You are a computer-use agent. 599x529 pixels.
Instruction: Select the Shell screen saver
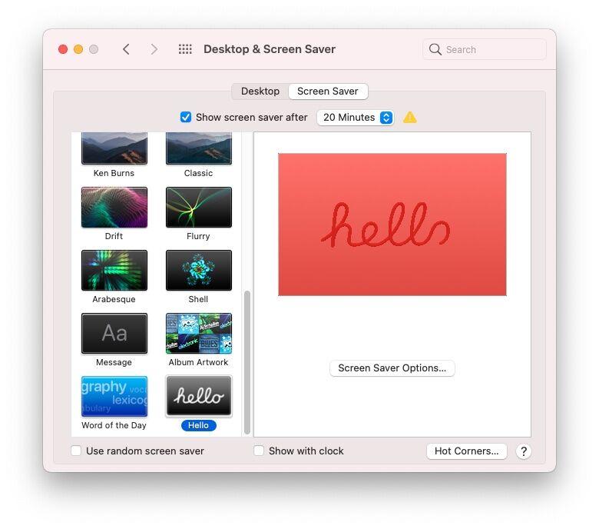(x=198, y=271)
